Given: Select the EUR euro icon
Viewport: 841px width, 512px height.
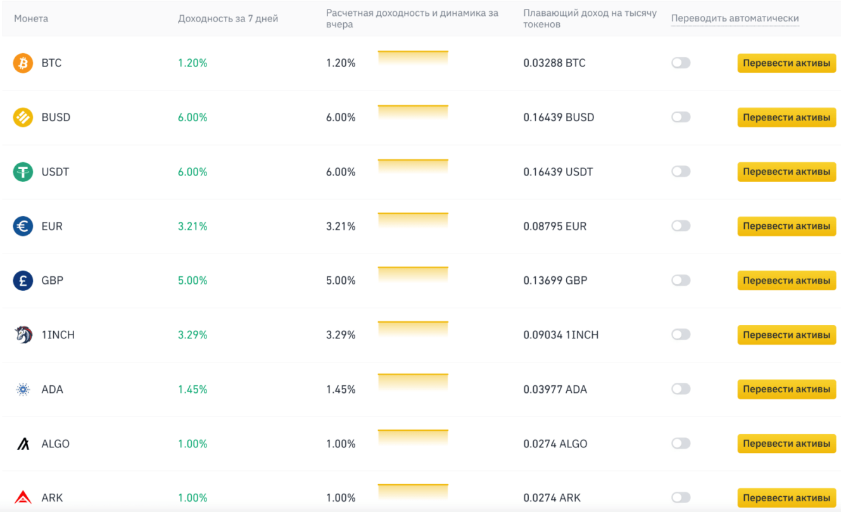Looking at the screenshot, I should click(x=23, y=226).
